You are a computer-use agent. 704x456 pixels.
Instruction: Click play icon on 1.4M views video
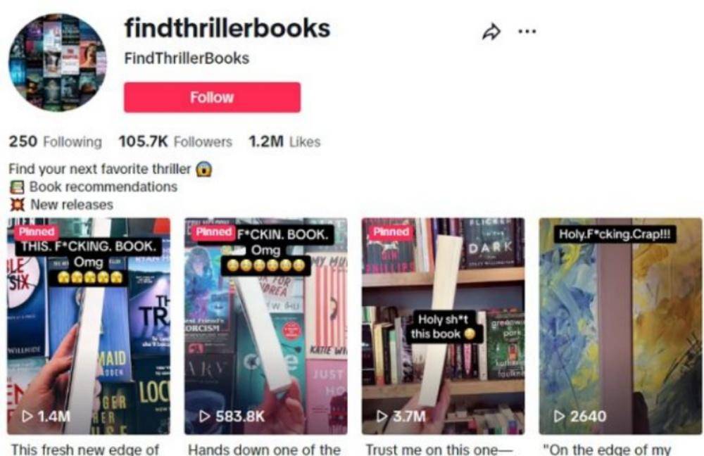point(27,417)
